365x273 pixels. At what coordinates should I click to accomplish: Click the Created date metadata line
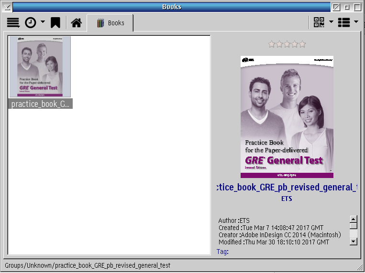point(271,228)
